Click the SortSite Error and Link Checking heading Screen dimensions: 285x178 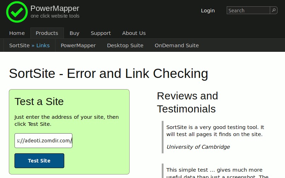click(x=108, y=74)
